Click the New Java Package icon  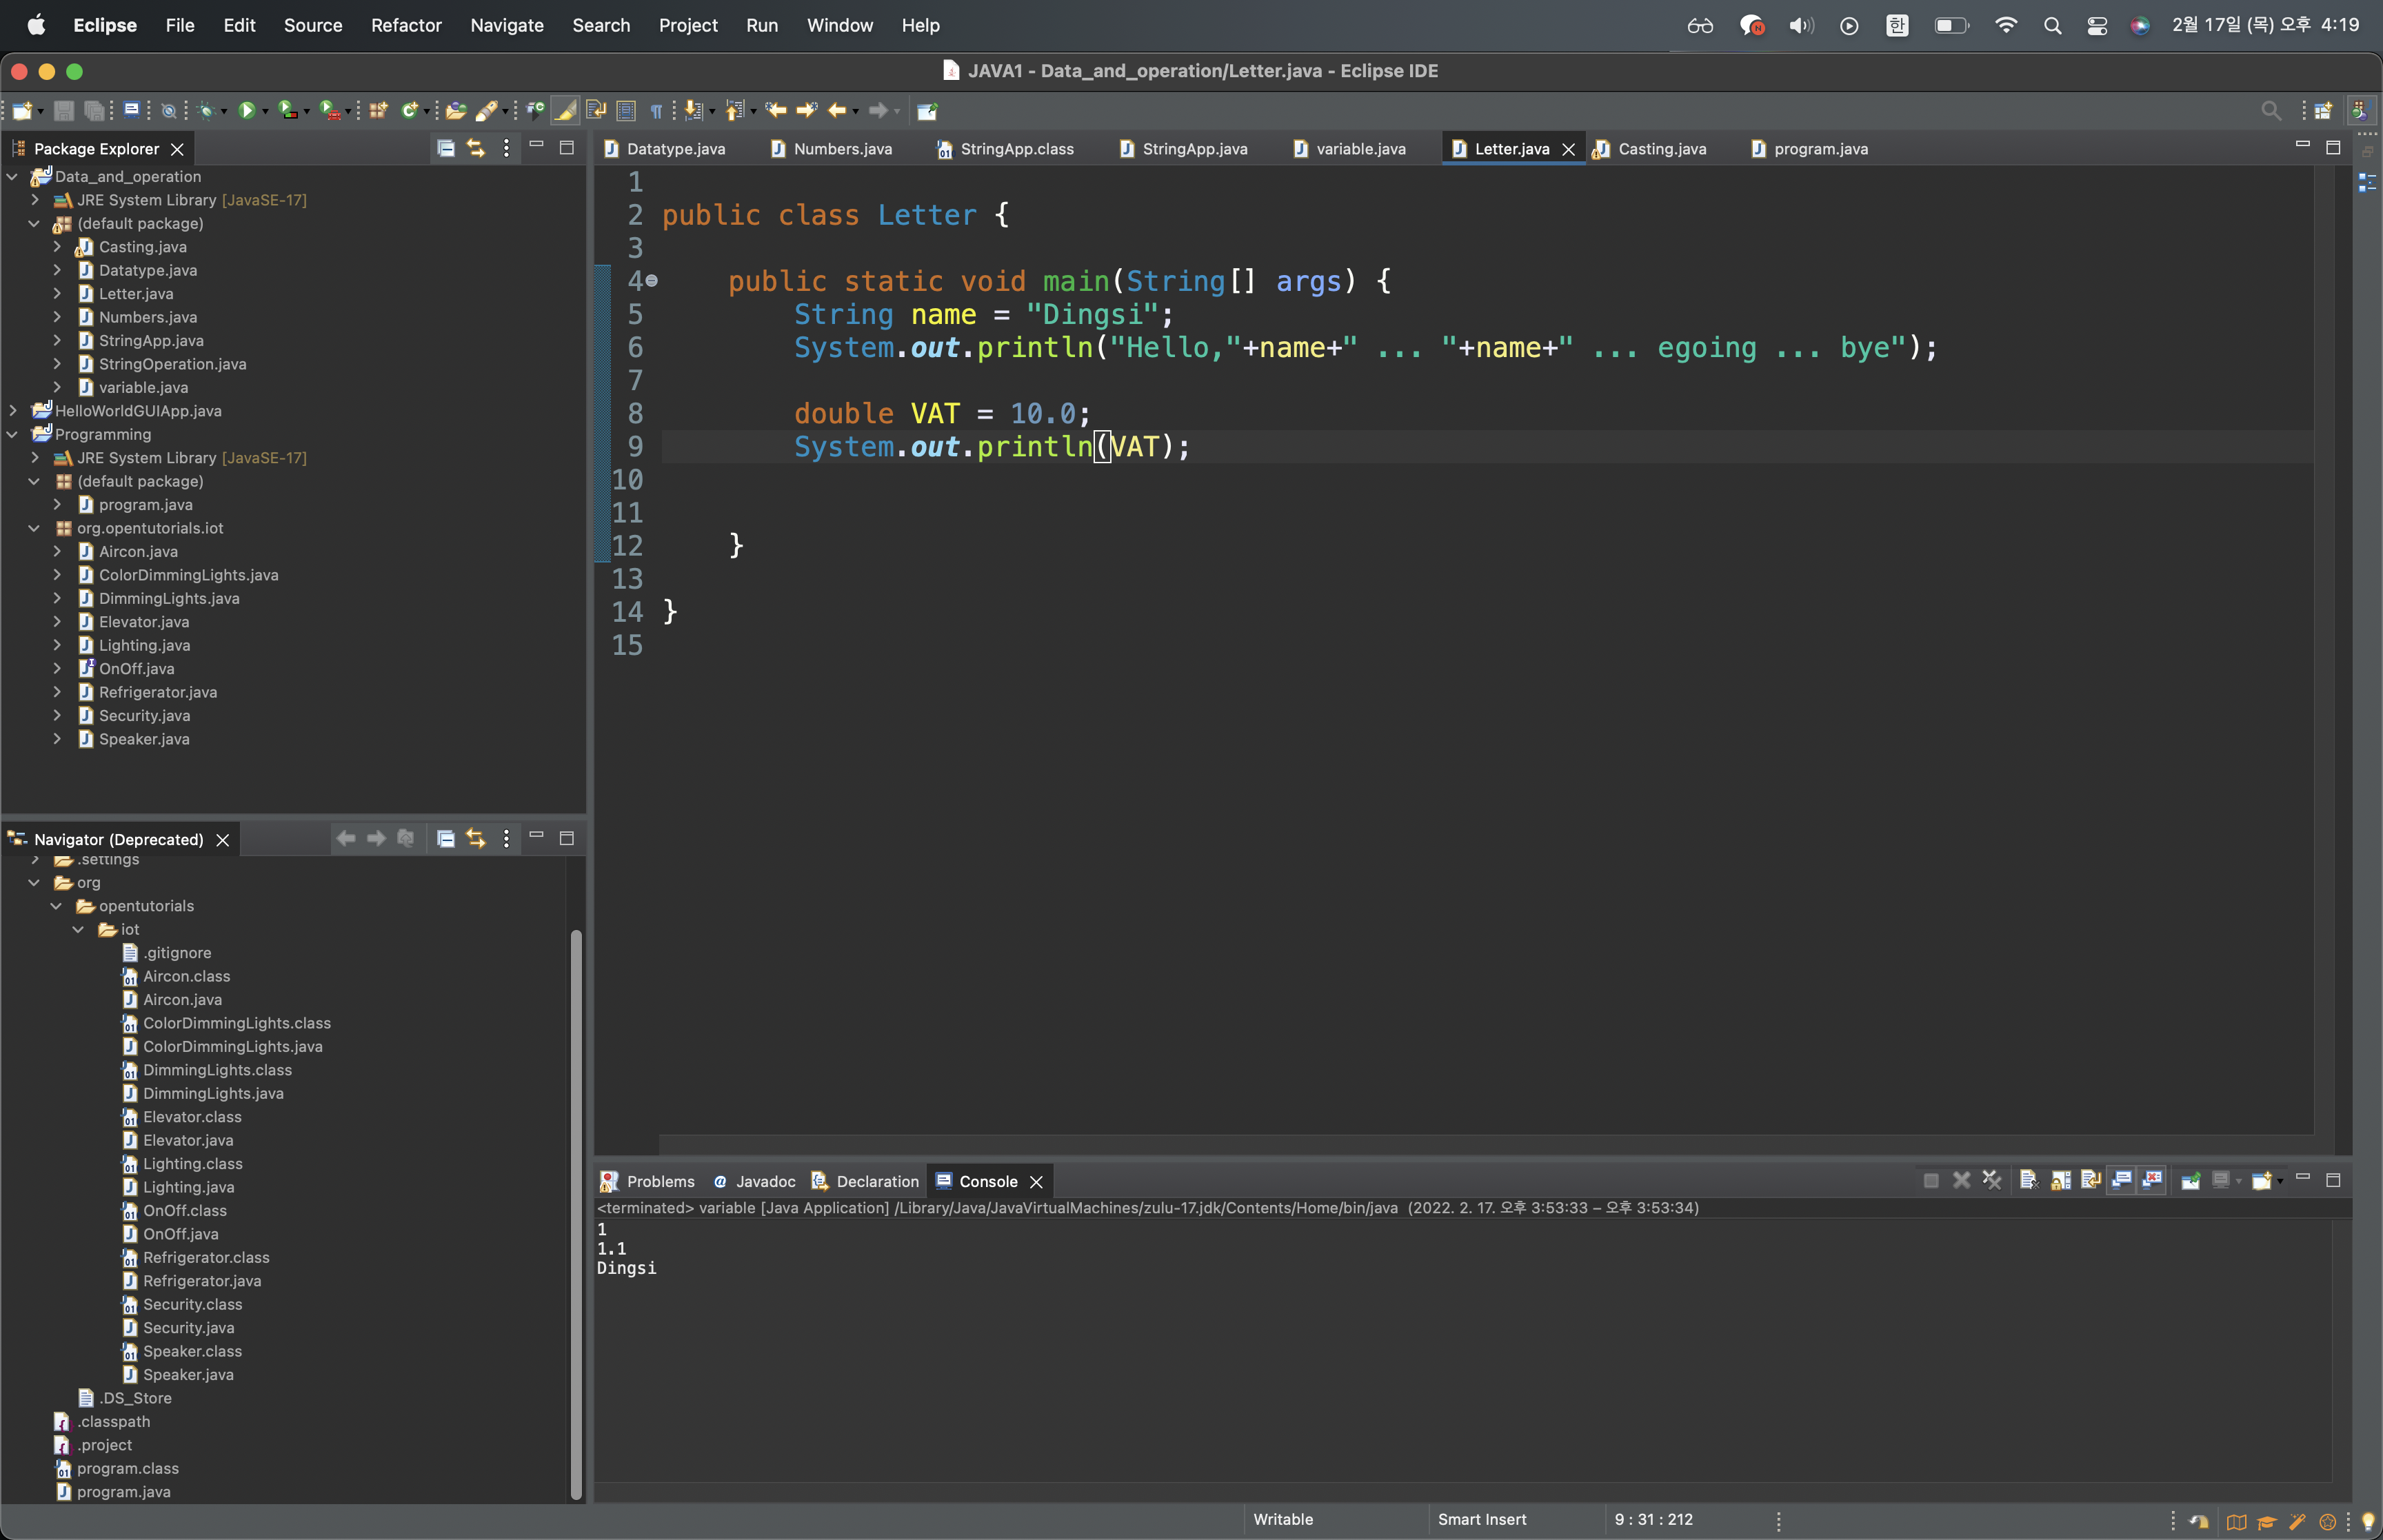378,111
